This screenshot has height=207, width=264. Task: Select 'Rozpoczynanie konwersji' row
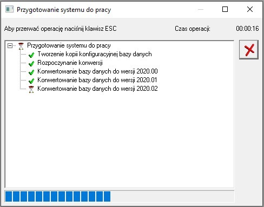tap(70, 63)
